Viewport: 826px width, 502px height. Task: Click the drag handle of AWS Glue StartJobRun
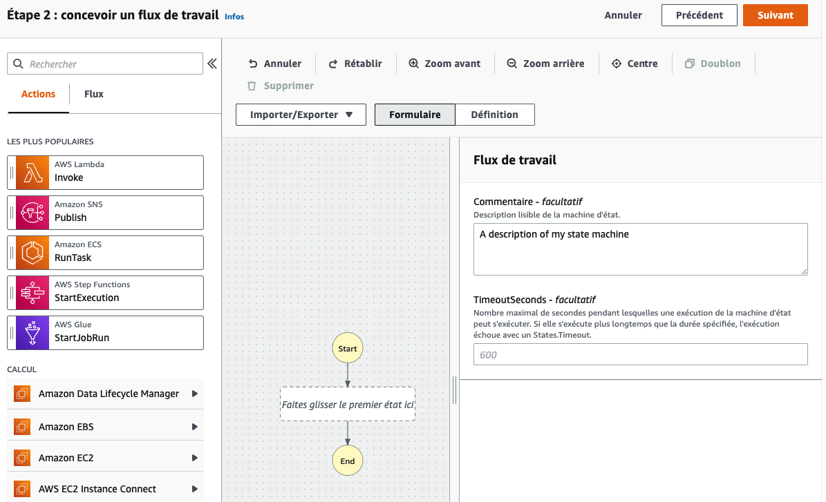[x=12, y=333]
